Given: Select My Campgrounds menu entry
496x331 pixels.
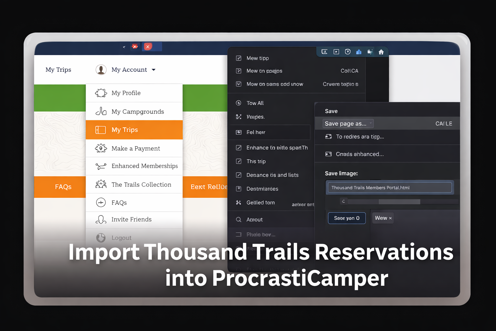Looking at the screenshot, I should click(x=134, y=112).
